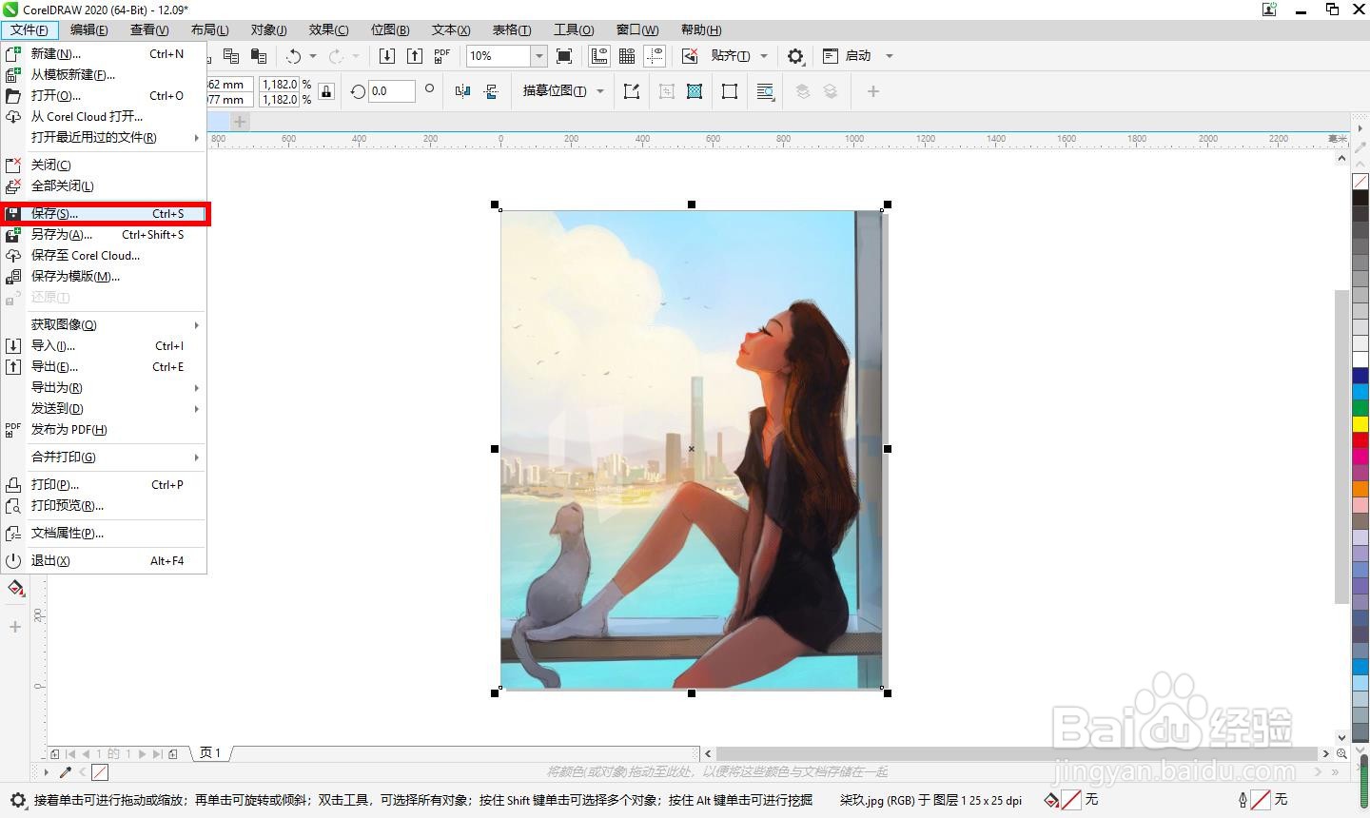Expand the Acquire Image (获取图像) submenu

click(x=105, y=325)
